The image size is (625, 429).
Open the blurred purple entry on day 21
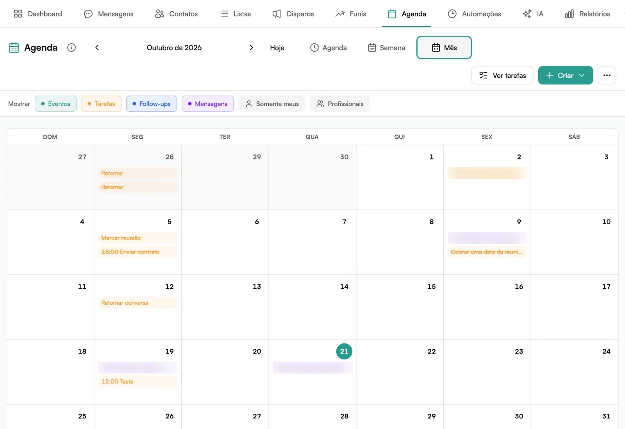(x=312, y=368)
